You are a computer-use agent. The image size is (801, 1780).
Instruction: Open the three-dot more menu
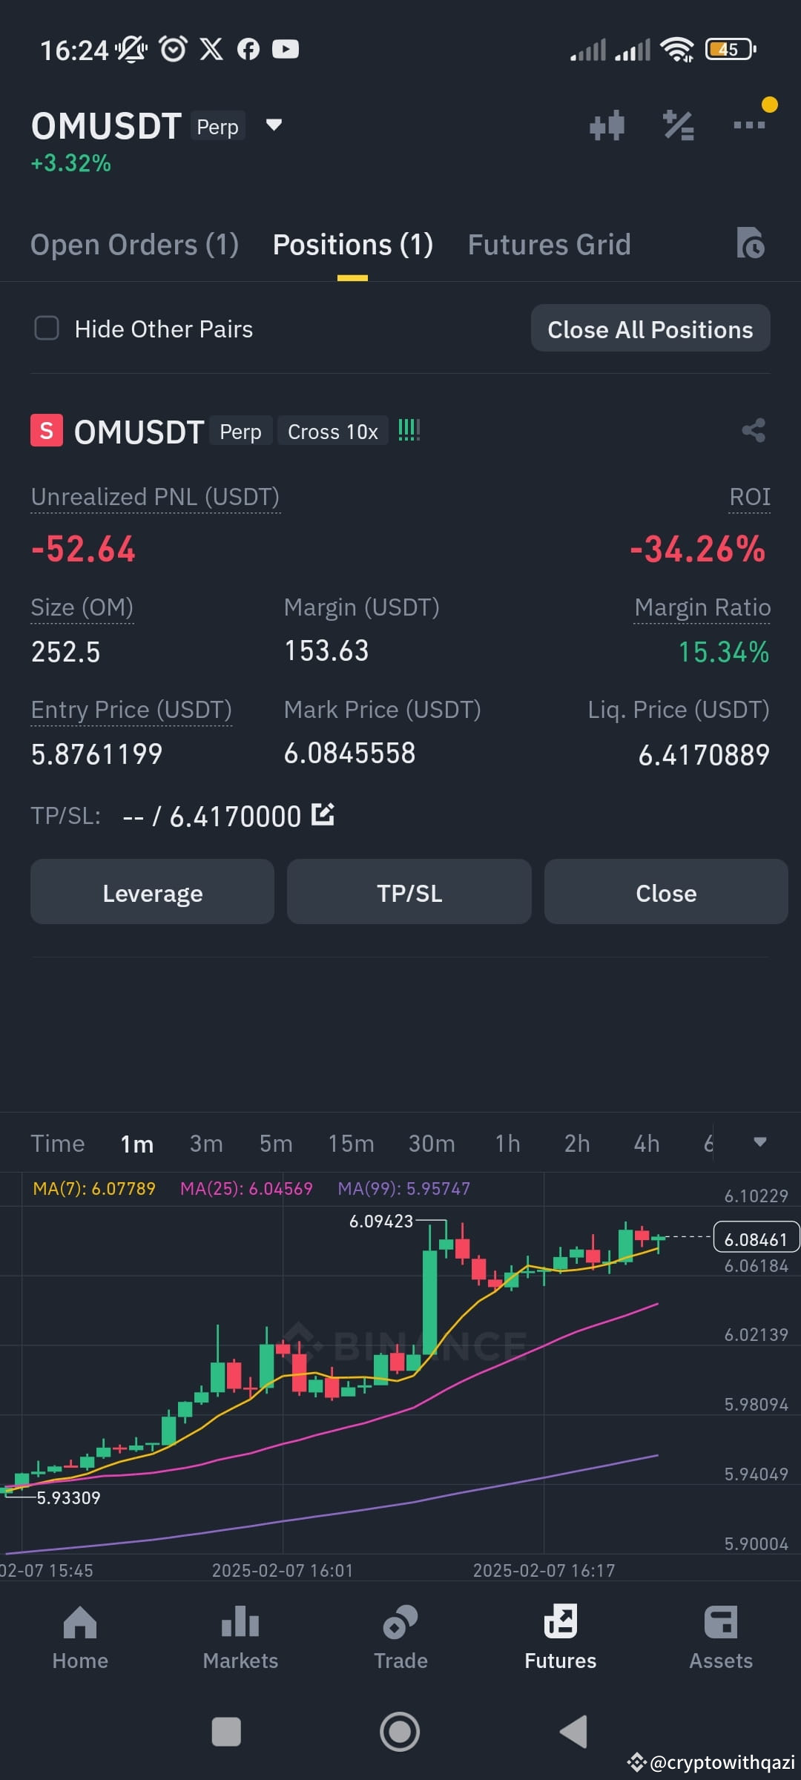click(749, 125)
